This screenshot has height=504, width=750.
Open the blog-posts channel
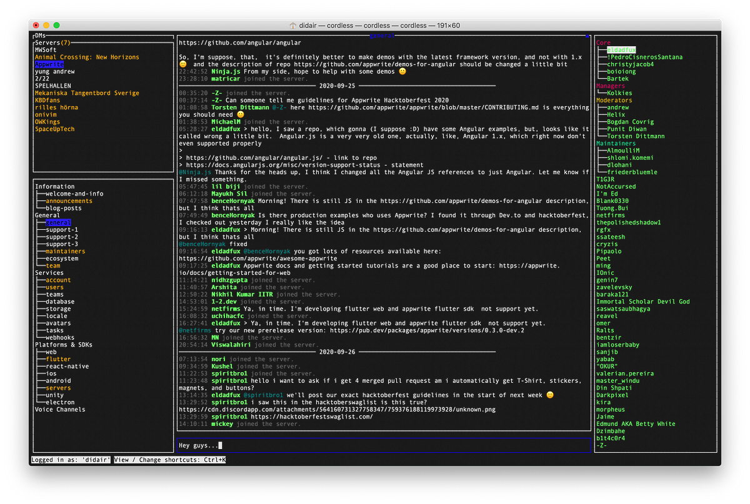coord(64,208)
